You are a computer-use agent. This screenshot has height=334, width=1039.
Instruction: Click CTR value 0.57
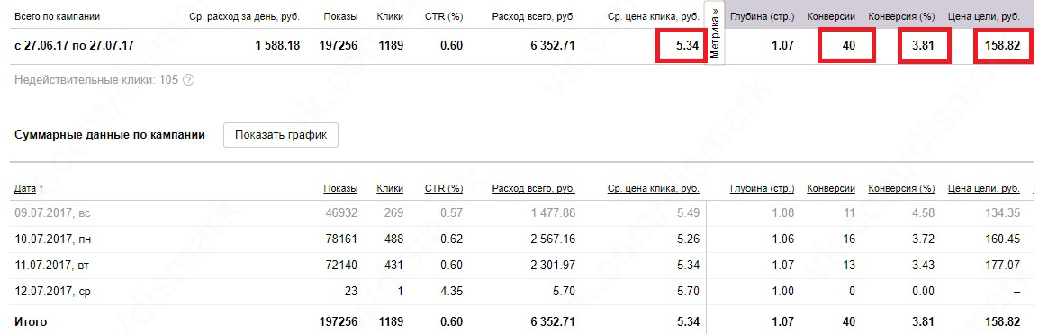[x=452, y=213]
